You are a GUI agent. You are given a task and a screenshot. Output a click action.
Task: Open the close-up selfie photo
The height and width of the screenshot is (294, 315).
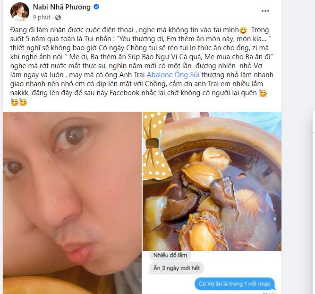pos(72,203)
